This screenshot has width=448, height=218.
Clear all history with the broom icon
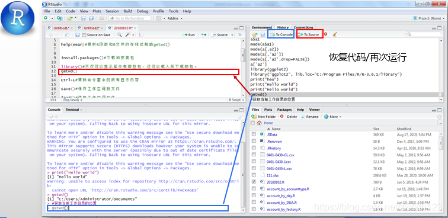point(335,34)
